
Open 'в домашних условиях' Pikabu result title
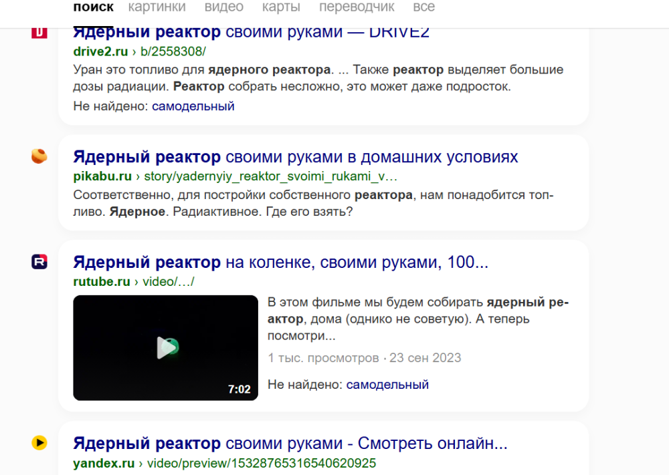295,157
